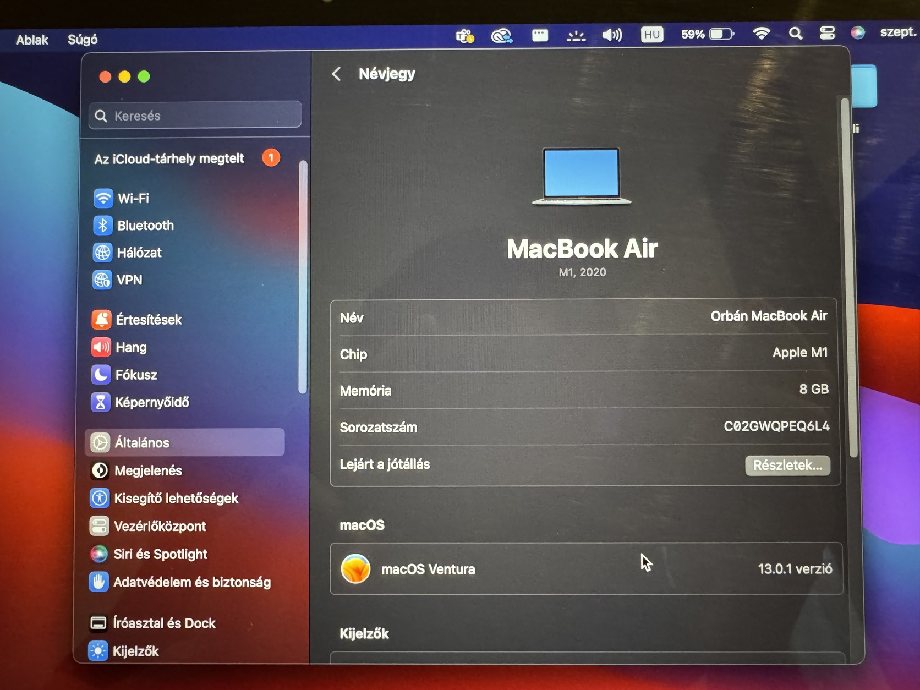Viewport: 920px width, 690px height.
Task: Click the macOS Ventura logo icon
Action: (x=355, y=568)
